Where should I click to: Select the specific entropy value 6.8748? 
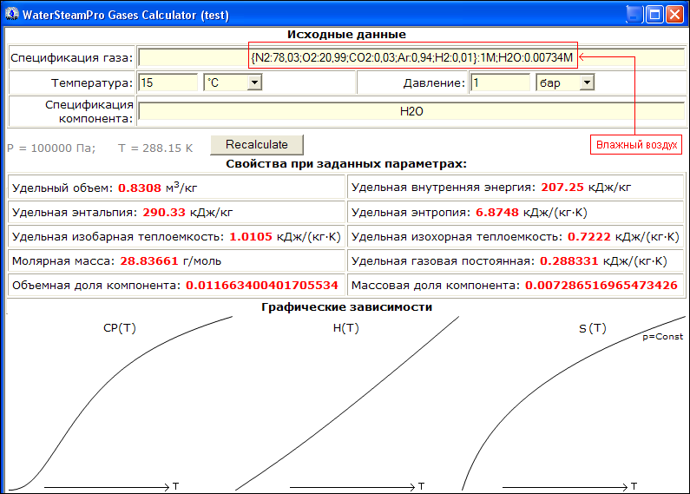(x=496, y=212)
